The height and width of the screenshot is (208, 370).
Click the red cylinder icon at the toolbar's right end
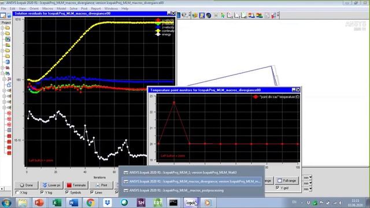(273, 16)
